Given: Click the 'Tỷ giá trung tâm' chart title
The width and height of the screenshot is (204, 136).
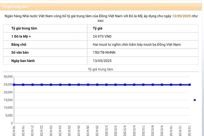Looking at the screenshot, I should 101,69.
